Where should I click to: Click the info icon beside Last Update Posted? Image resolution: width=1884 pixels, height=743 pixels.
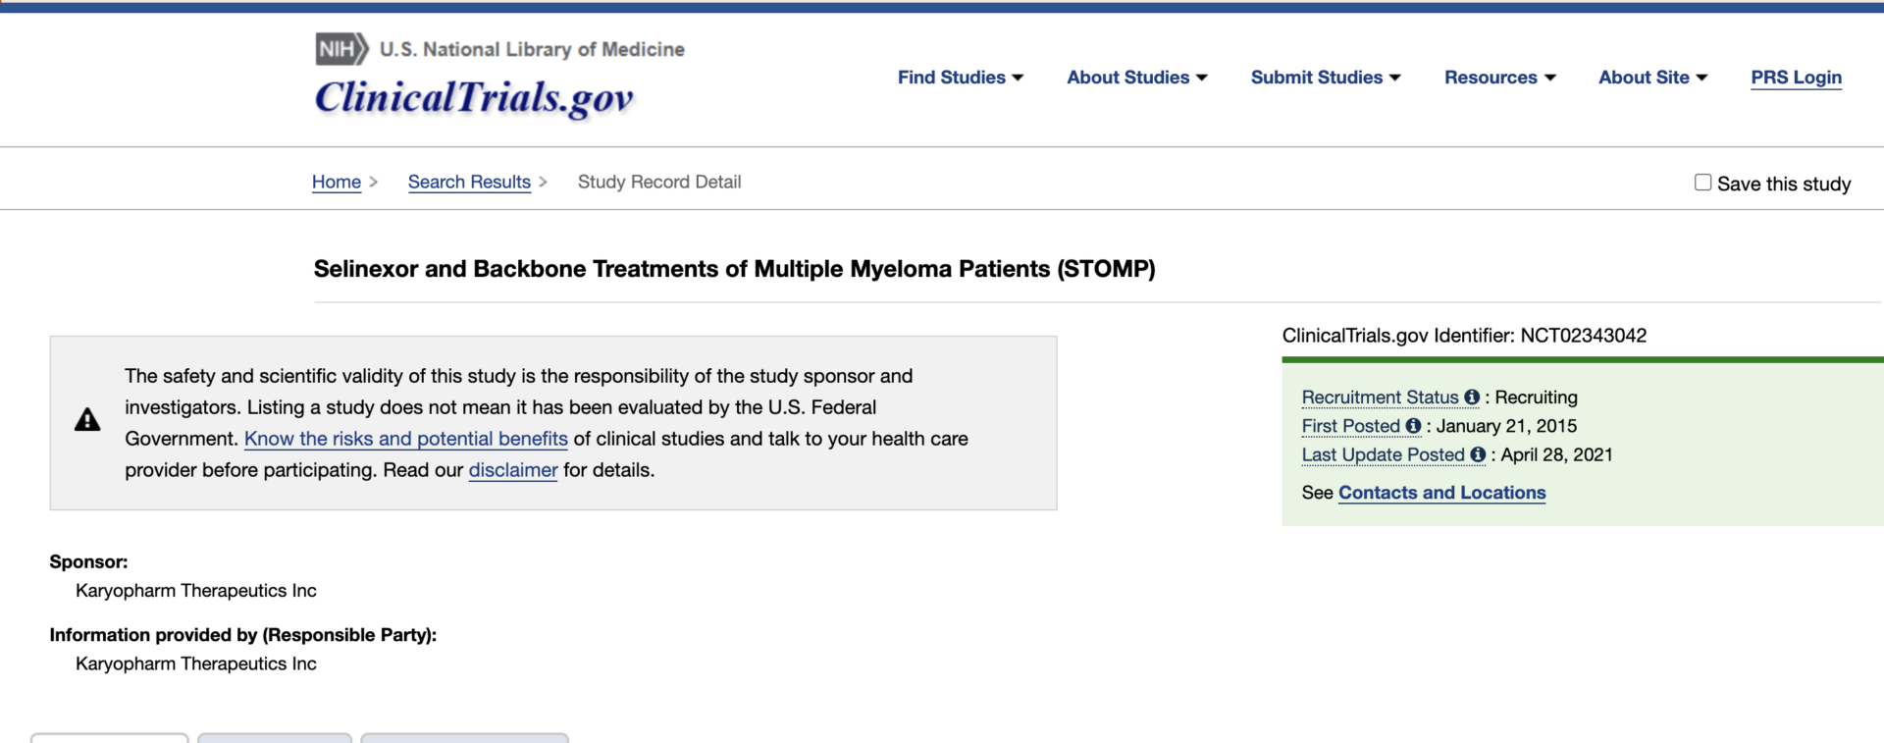[1478, 454]
